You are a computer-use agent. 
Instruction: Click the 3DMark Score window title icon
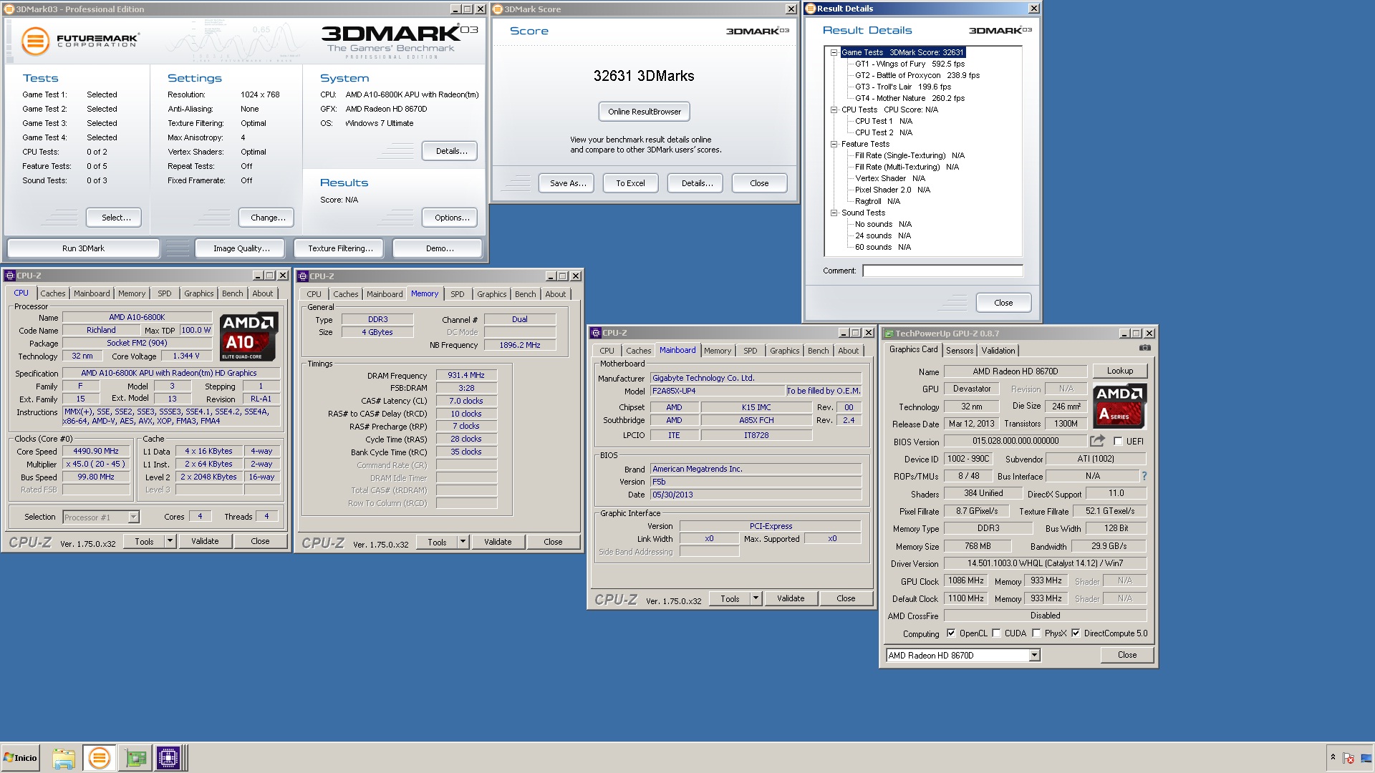pos(498,9)
